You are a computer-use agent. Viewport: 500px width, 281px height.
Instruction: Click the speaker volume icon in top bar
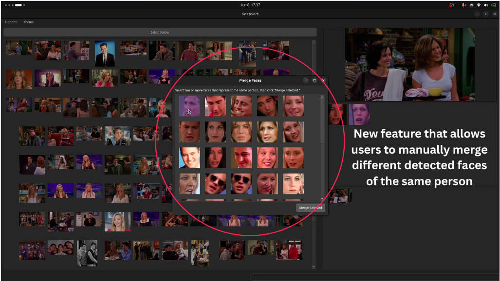click(x=486, y=5)
